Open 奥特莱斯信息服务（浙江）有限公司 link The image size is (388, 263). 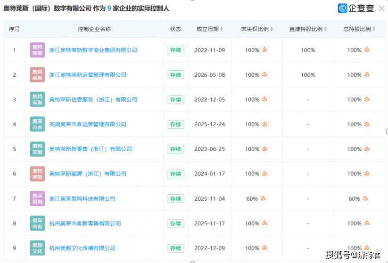[93, 99]
